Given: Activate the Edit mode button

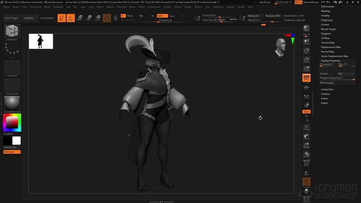Looking at the screenshot, I should (x=62, y=18).
